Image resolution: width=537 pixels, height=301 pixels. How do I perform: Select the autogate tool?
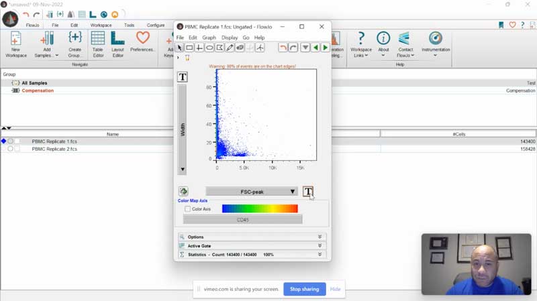click(240, 48)
